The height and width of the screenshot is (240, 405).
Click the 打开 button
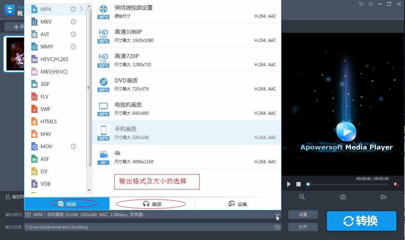click(x=303, y=227)
